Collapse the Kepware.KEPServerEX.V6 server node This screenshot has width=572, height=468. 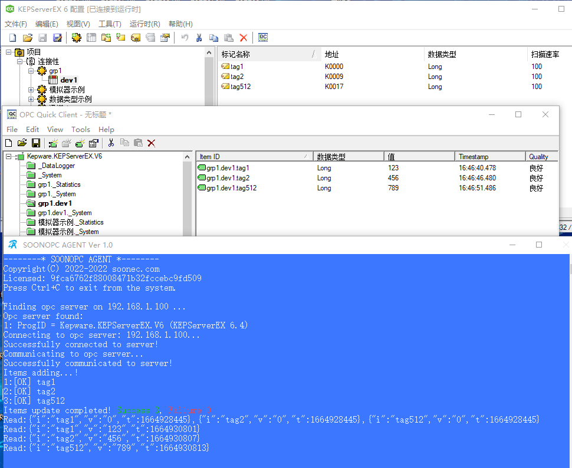pyautogui.click(x=9, y=156)
